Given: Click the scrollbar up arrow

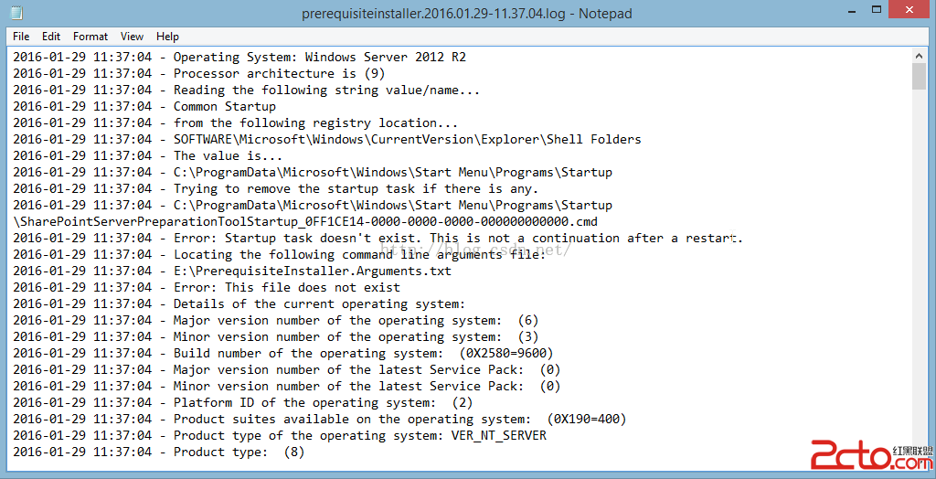Looking at the screenshot, I should point(919,56).
